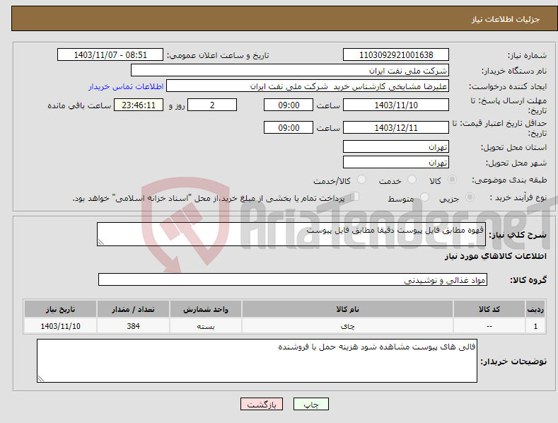Click the response deadline time 09:00 field
The width and height of the screenshot is (558, 423).
(289, 105)
